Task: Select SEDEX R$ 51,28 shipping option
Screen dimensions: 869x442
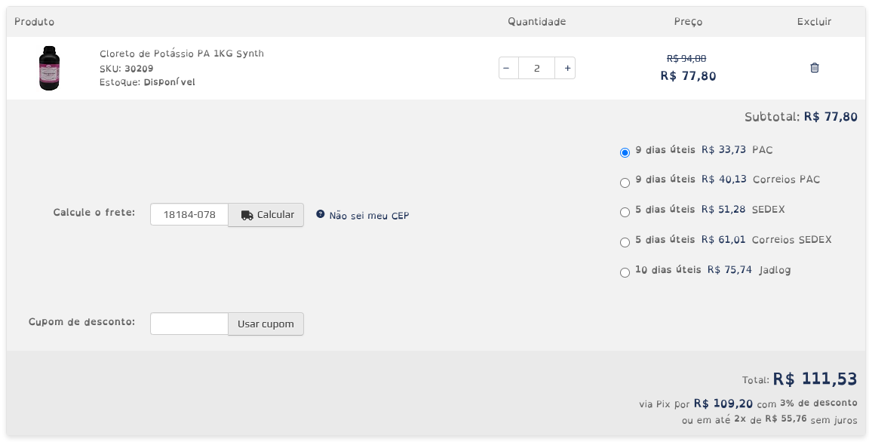Action: tap(625, 212)
